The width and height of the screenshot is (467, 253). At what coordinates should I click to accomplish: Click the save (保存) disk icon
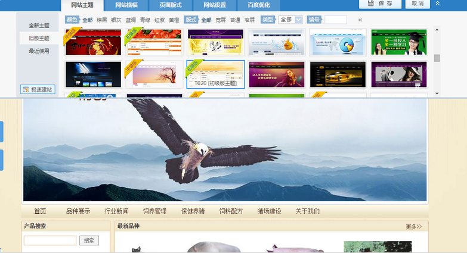click(370, 4)
